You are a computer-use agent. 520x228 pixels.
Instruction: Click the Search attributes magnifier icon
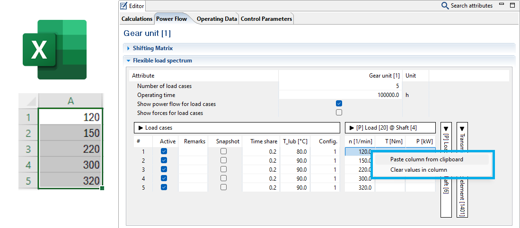[x=445, y=6]
